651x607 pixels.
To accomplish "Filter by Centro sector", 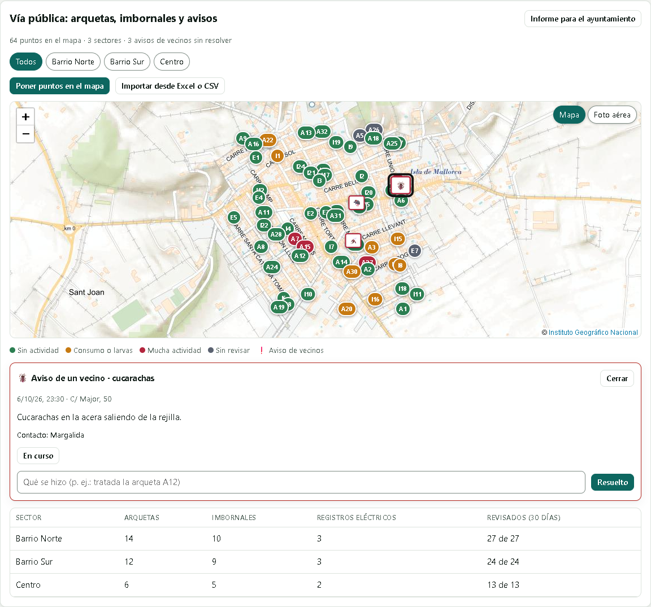I will coord(171,62).
